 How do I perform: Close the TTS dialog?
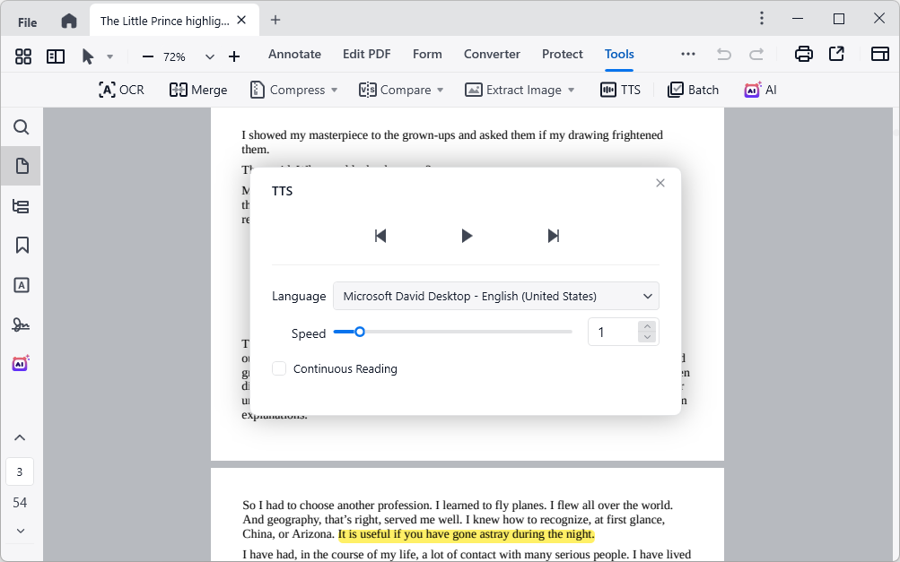click(x=660, y=183)
